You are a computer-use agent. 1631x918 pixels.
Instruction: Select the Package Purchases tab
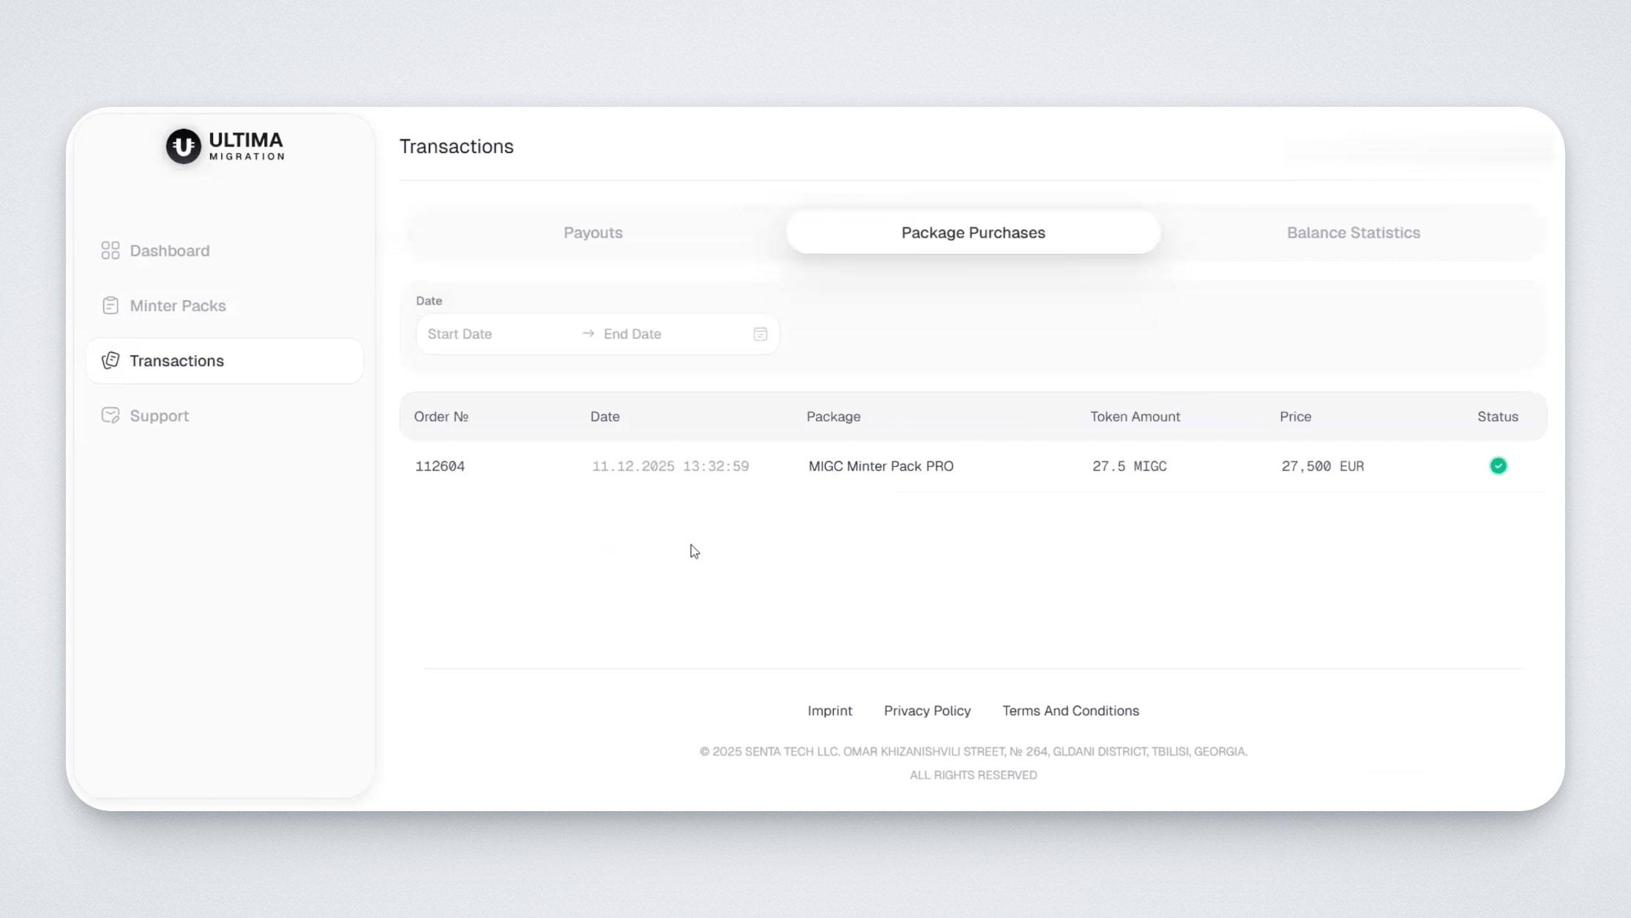coord(973,233)
